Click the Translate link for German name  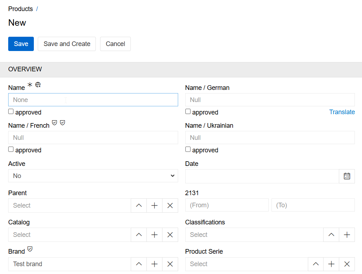coord(342,112)
